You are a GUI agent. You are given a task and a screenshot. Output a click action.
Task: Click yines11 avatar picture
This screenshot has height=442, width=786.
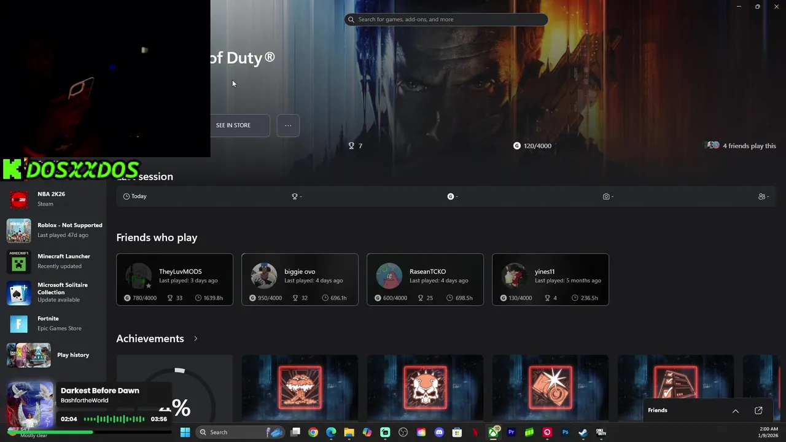[x=515, y=276]
